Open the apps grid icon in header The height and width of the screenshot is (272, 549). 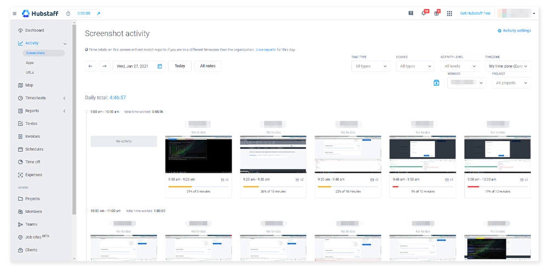[x=450, y=13]
